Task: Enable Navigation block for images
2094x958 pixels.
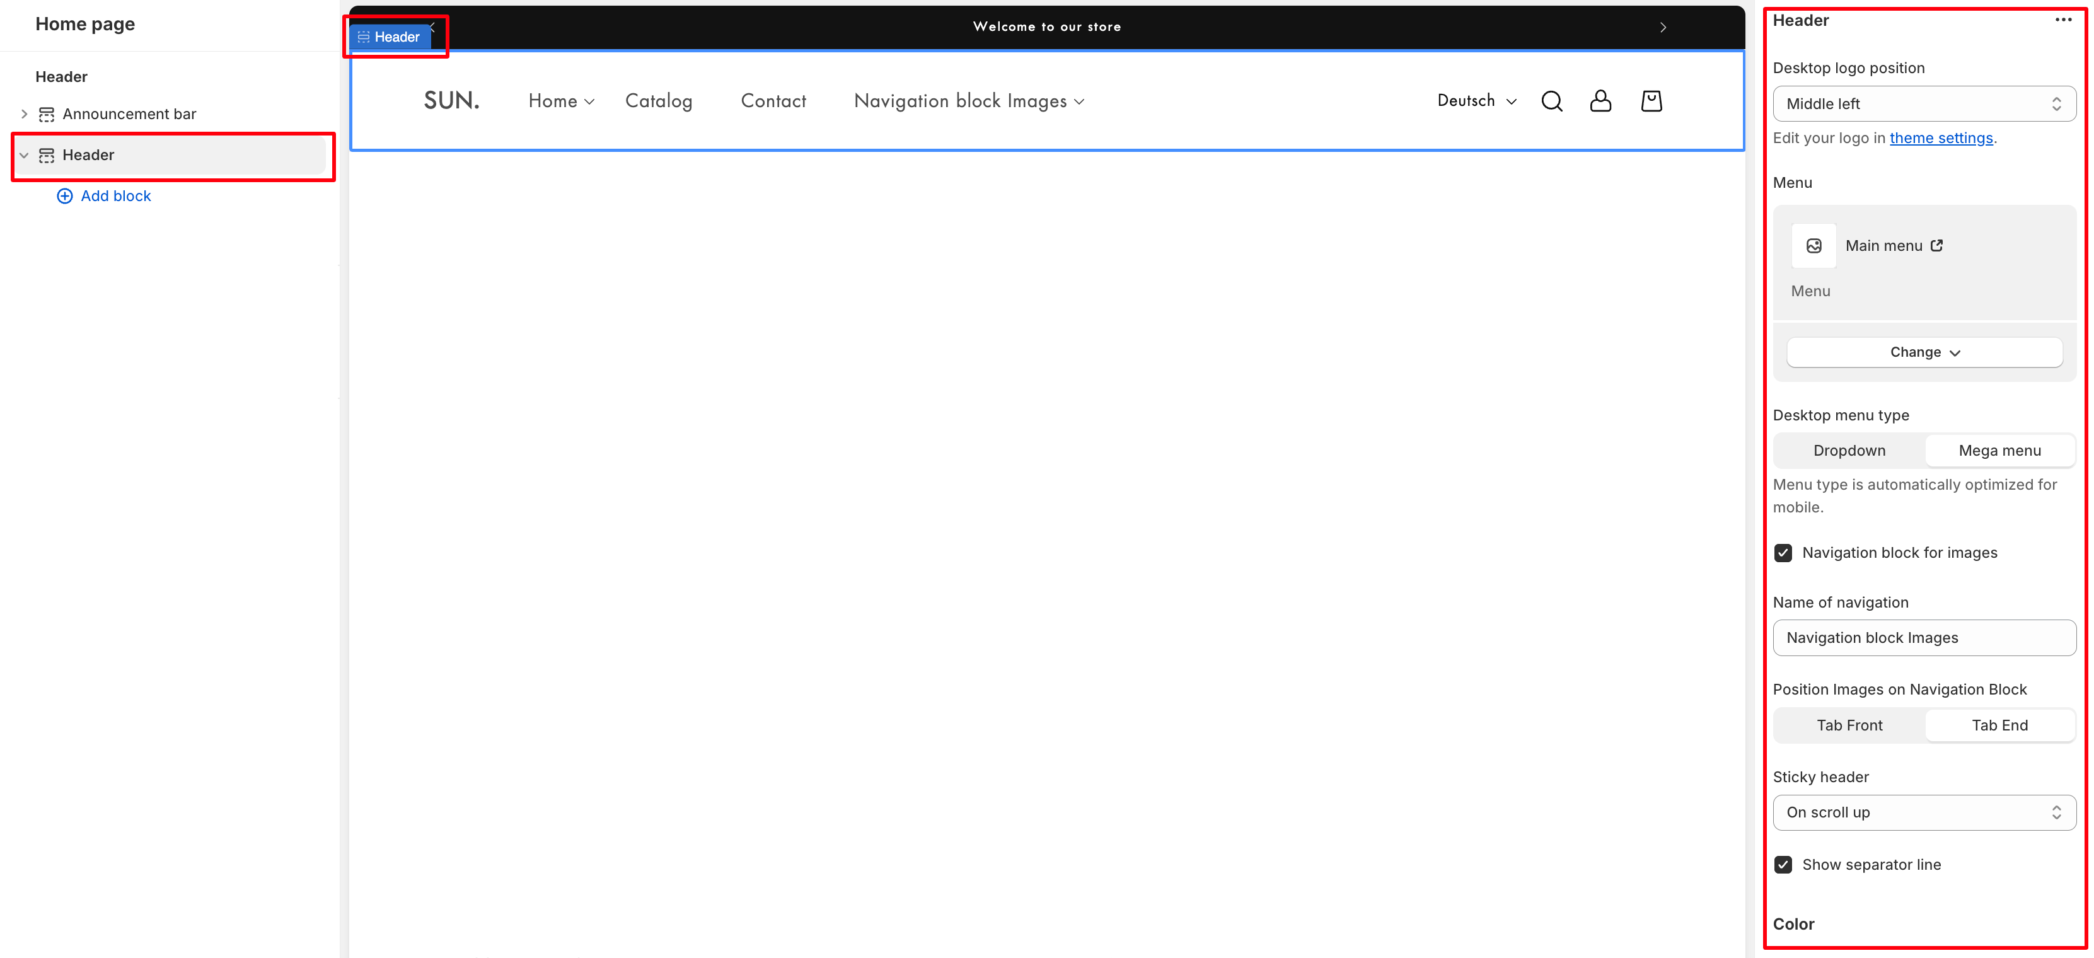Action: coord(1783,553)
